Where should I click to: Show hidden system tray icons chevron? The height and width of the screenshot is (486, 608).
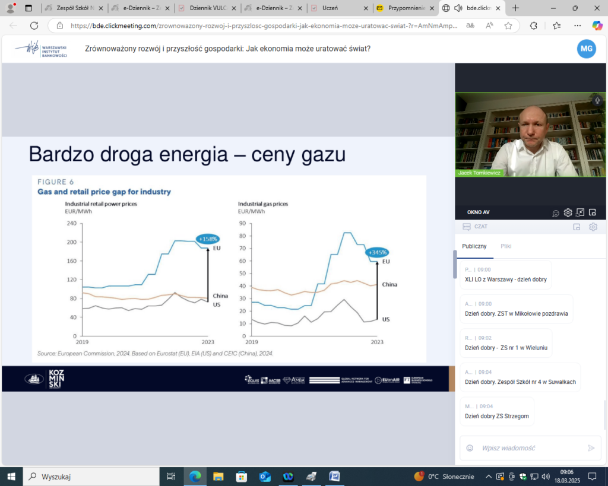[489, 477]
